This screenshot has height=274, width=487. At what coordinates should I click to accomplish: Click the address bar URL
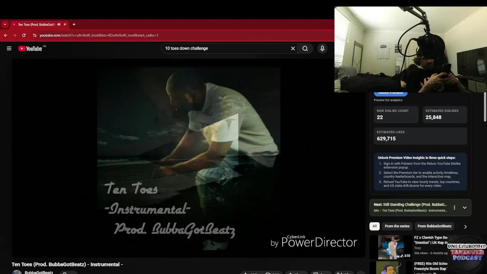tap(99, 35)
